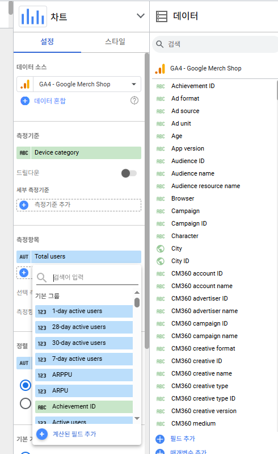Click the AUT icon under 정렬
The image size is (278, 454).
[24, 363]
